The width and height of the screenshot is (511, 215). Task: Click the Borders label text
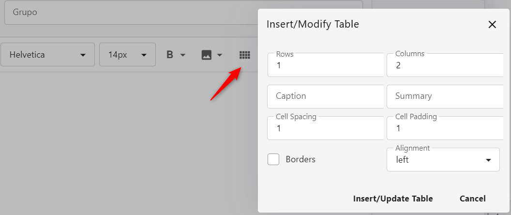click(x=301, y=159)
